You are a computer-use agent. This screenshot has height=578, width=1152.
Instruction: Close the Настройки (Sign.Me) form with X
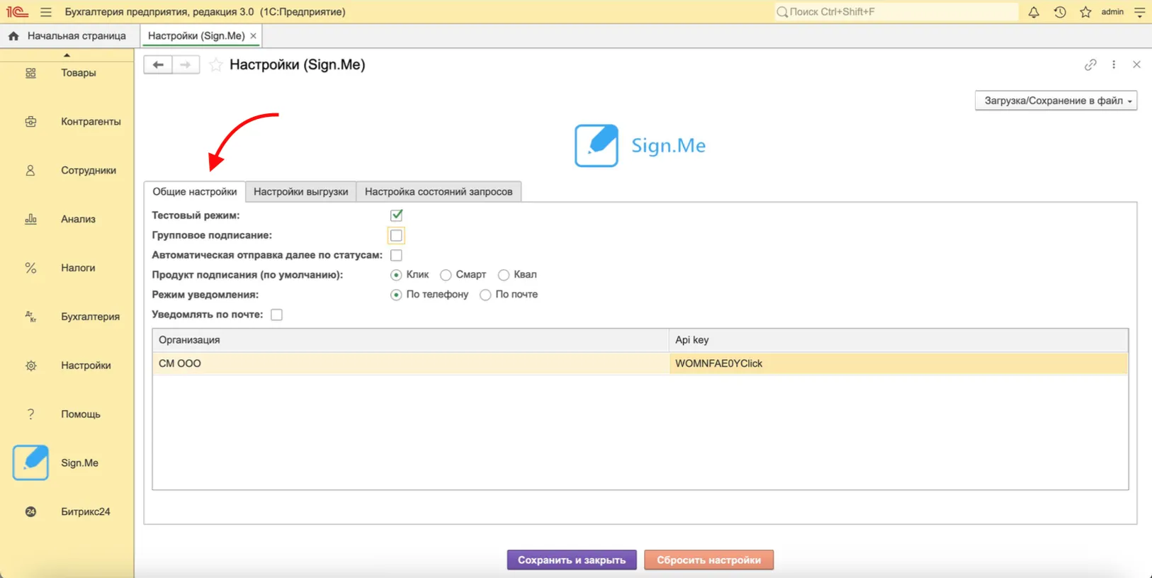coord(1136,64)
